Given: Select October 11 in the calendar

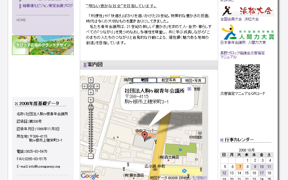Looking at the screenshot, I should [269, 166].
